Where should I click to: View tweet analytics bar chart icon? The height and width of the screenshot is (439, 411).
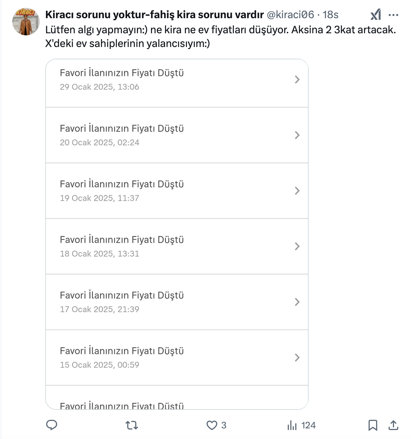292,425
